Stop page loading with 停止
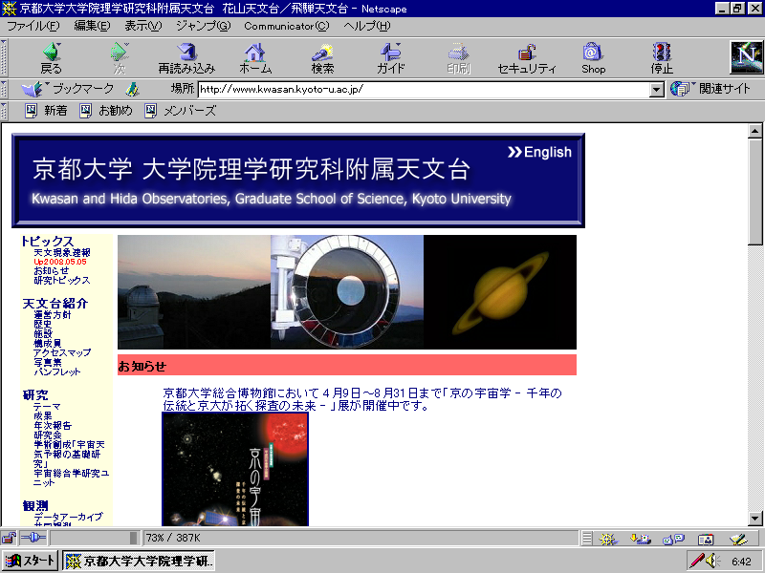765x573 pixels. click(662, 58)
